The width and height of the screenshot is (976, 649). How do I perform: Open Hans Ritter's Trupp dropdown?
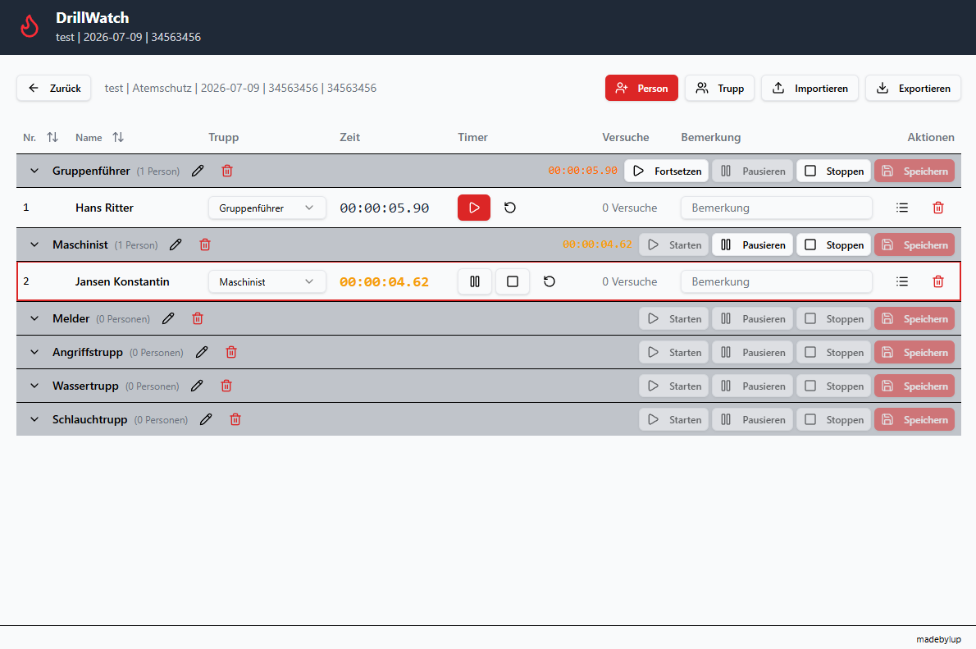pyautogui.click(x=267, y=208)
